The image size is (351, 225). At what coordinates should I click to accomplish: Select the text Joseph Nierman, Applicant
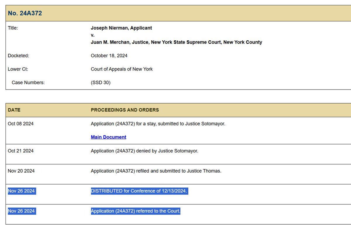point(121,28)
